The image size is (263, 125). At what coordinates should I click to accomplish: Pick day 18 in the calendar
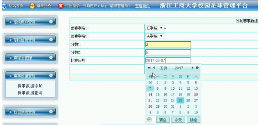coord(180,95)
